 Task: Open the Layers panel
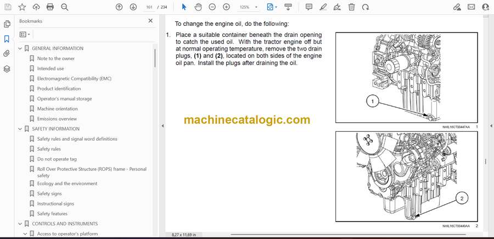(x=7, y=69)
